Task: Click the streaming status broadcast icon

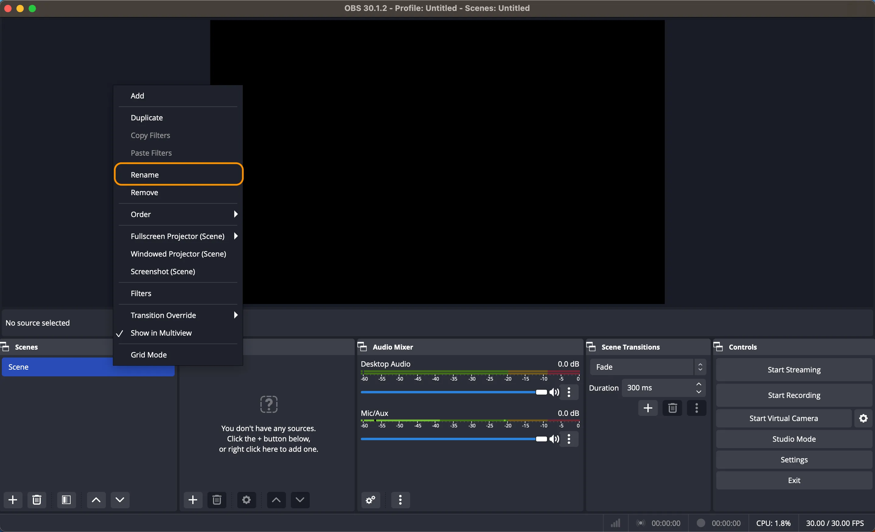Action: coord(640,523)
